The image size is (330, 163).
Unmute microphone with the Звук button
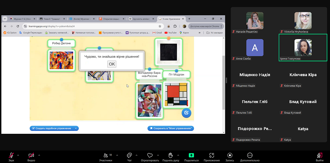tap(12, 157)
